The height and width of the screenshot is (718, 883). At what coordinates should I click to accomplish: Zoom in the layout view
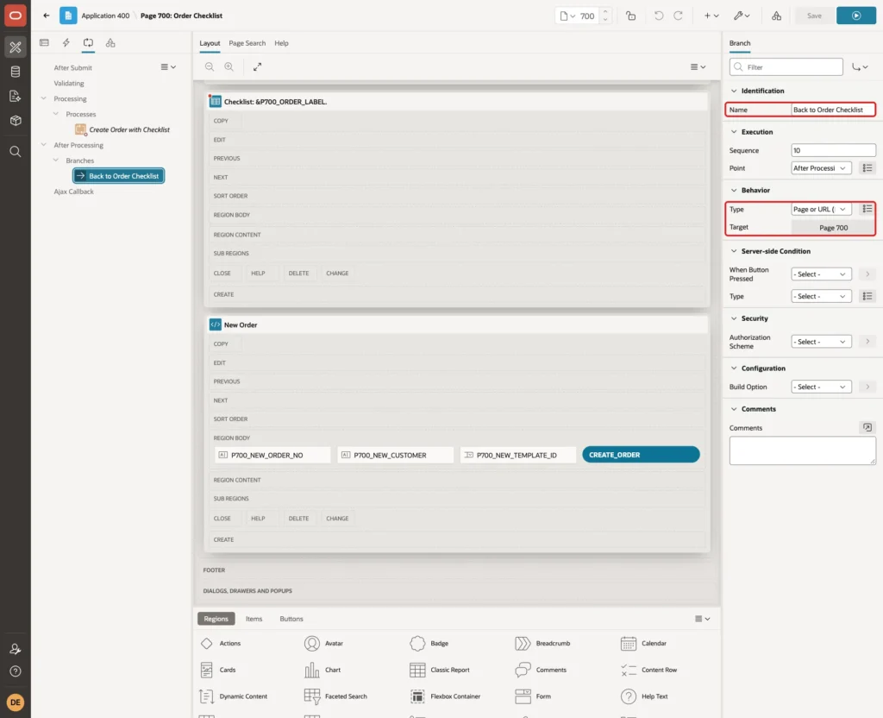(229, 67)
